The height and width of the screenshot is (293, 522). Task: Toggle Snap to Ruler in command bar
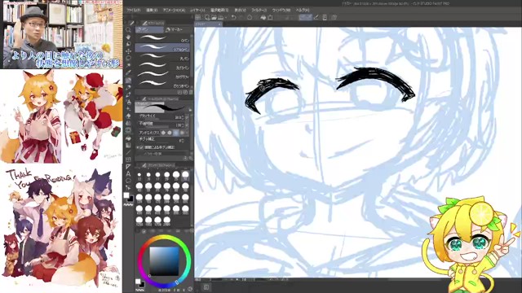[x=303, y=17]
